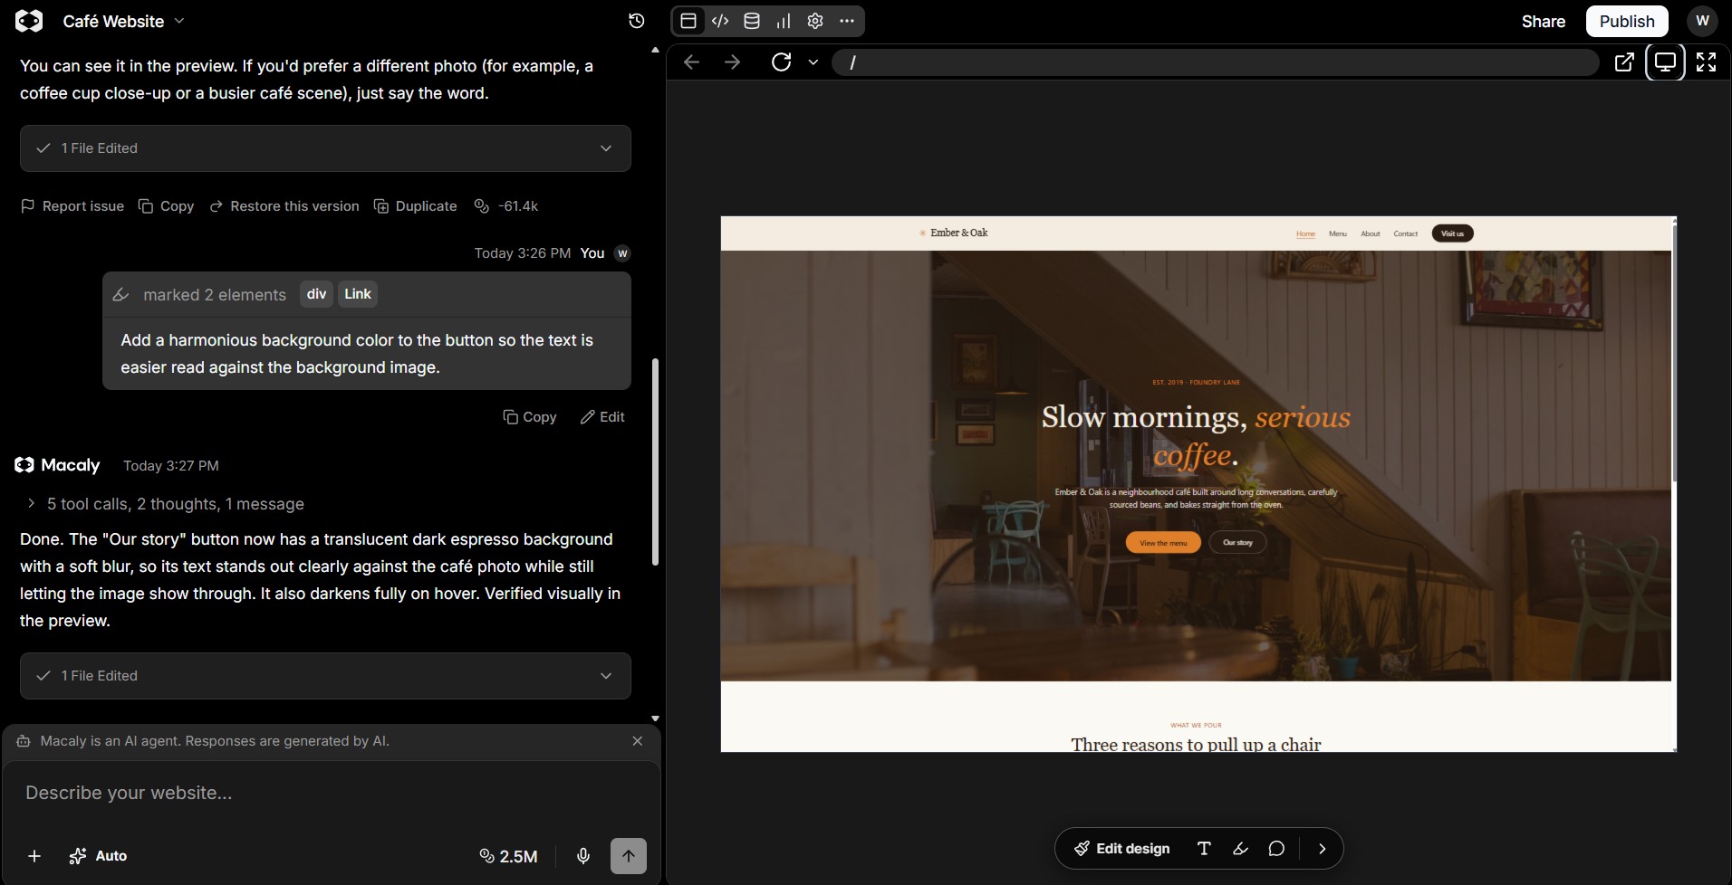This screenshot has height=885, width=1732.
Task: Click the send message arrow button
Action: (x=629, y=856)
